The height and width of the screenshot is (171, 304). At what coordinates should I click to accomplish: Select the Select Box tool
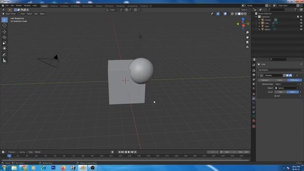pyautogui.click(x=4, y=20)
